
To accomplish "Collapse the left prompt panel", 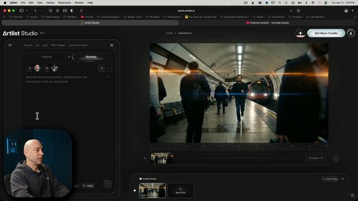I will tap(10, 45).
